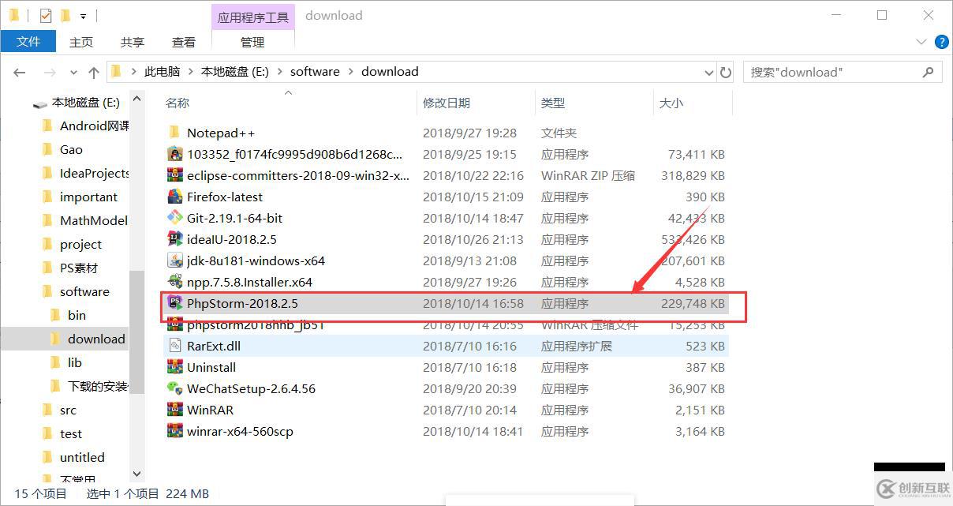953x506 pixels.
Task: Expand the ribbon with the chevron
Action: click(x=921, y=42)
